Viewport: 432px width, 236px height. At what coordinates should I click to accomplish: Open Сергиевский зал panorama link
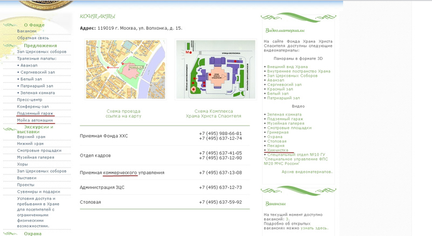click(x=285, y=85)
